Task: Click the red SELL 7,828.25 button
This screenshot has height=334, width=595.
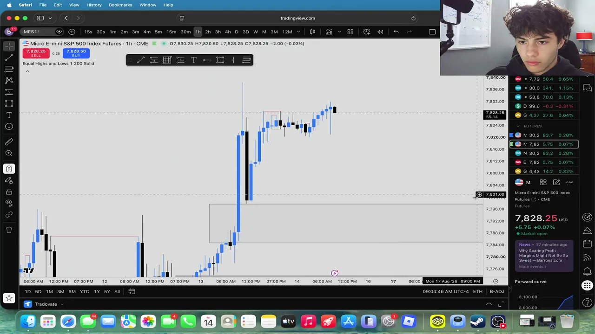Action: (x=36, y=53)
